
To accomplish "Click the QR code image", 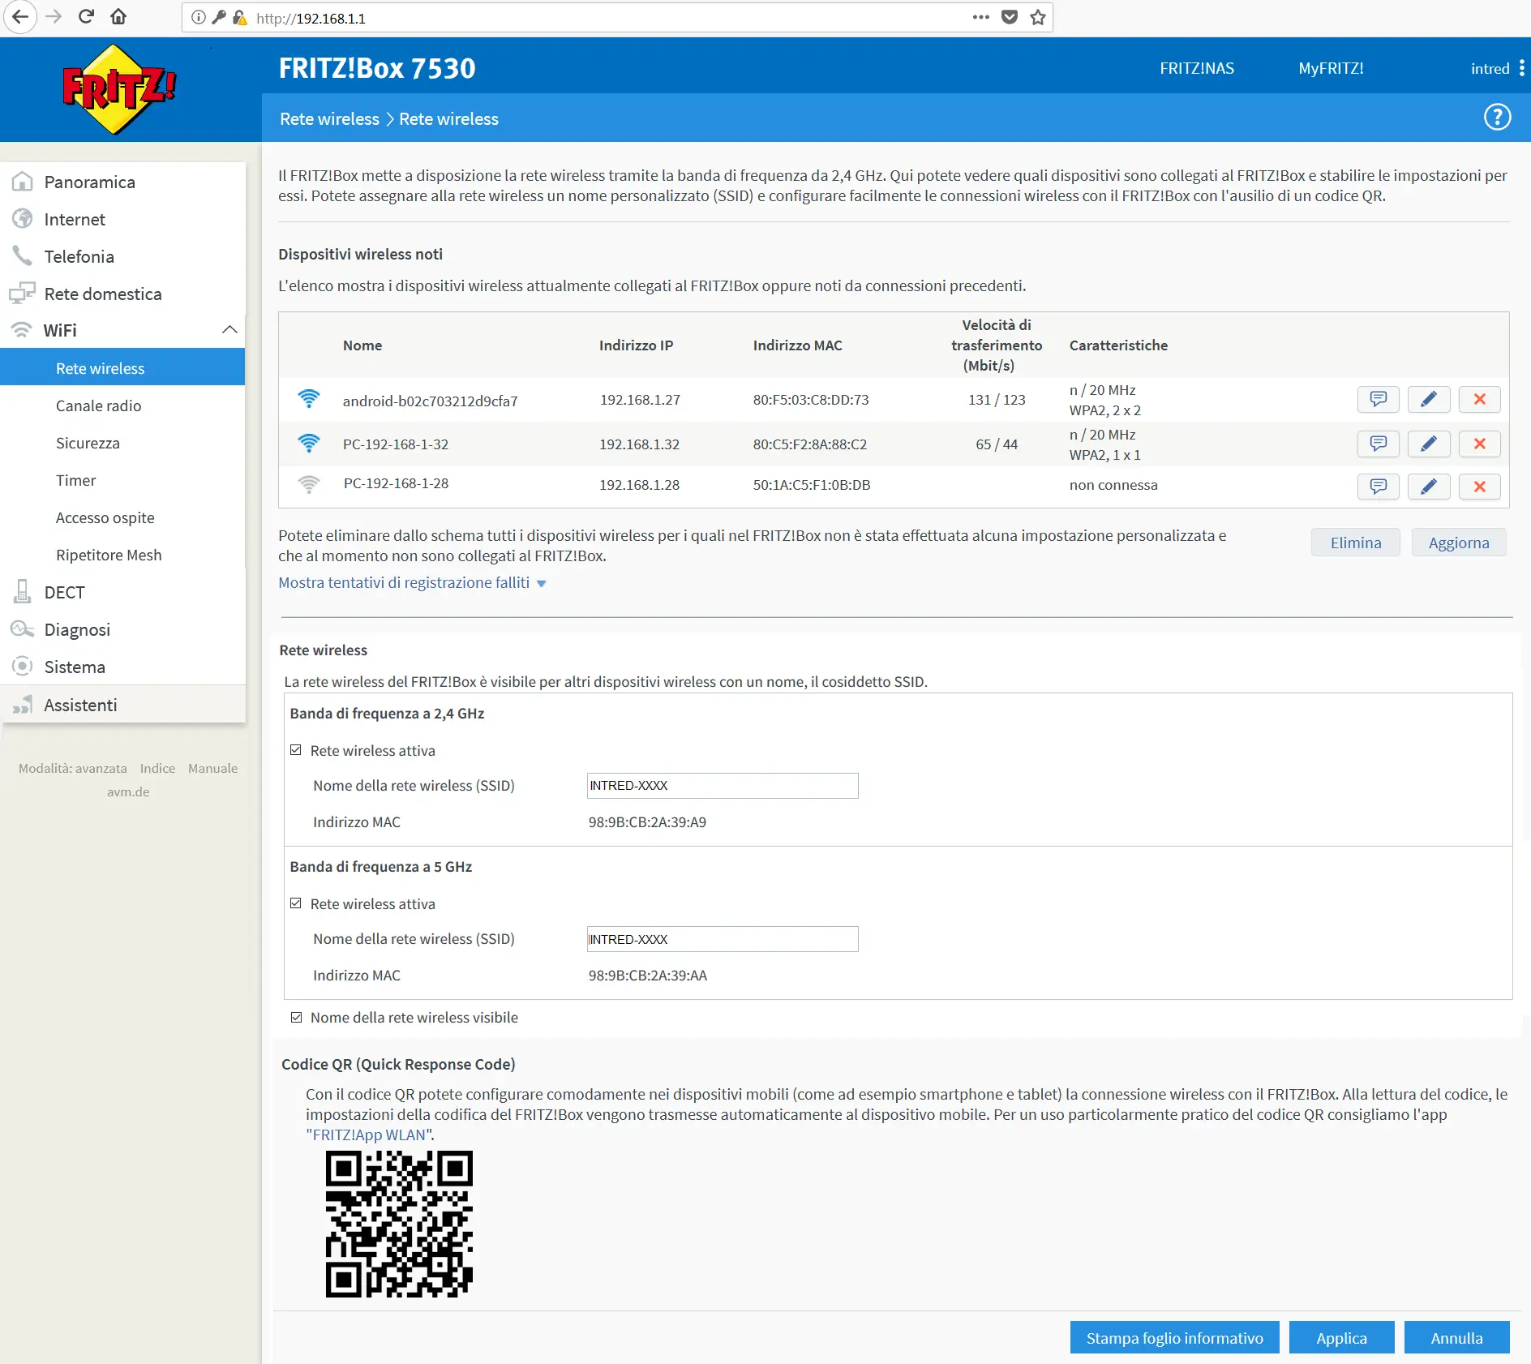I will (x=399, y=1224).
